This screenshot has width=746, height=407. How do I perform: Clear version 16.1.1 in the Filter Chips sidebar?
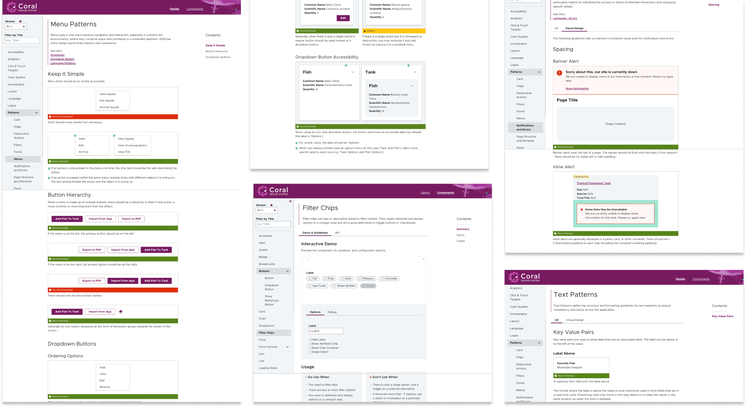(x=275, y=210)
